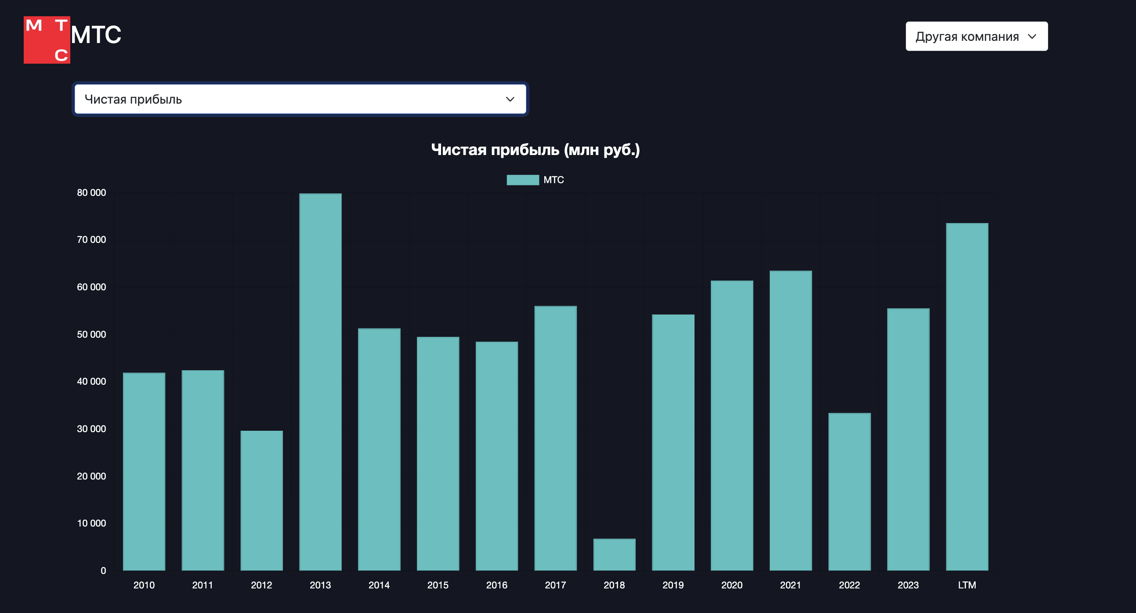Click the '70 000' y-axis label
Viewport: 1136px width, 613px height.
(91, 240)
